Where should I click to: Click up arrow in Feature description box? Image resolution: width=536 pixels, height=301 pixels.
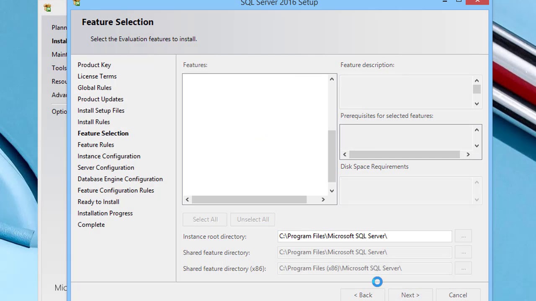tap(477, 81)
